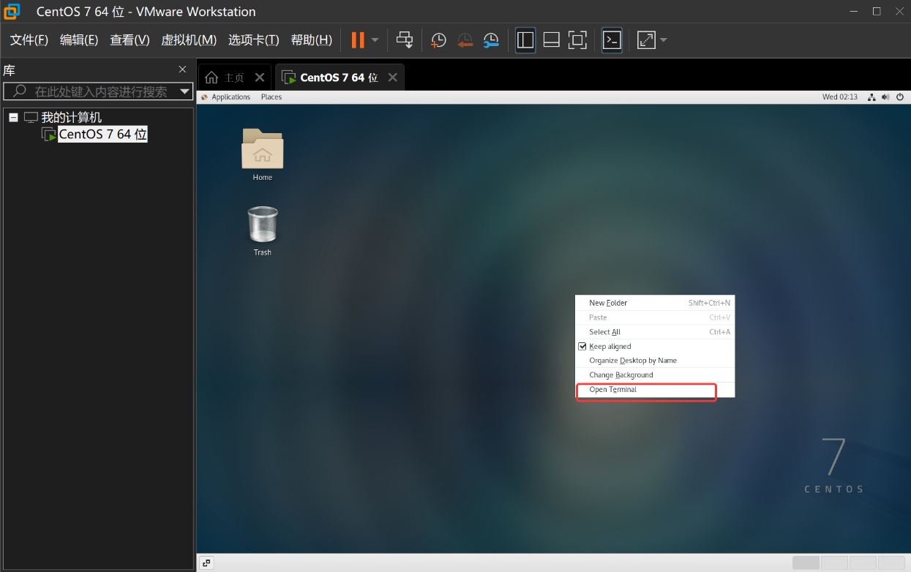The width and height of the screenshot is (911, 572).
Task: Click the power icon on guest panel
Action: pos(899,96)
